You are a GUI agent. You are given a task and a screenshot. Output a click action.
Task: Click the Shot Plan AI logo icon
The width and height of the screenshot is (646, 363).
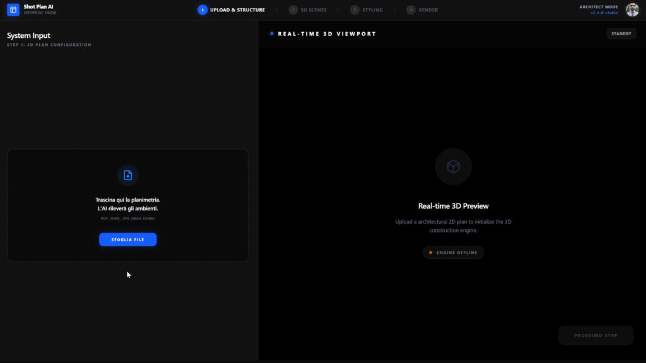13,9
